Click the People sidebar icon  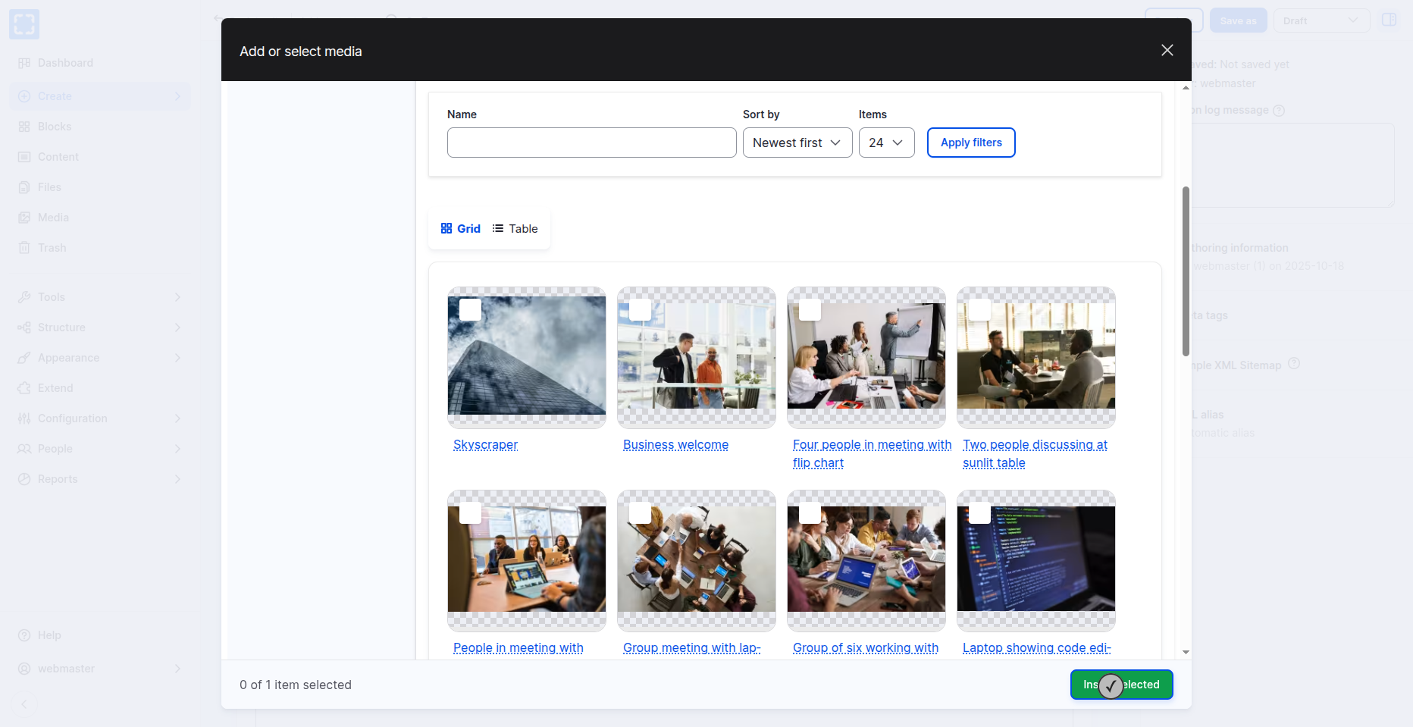(24, 449)
